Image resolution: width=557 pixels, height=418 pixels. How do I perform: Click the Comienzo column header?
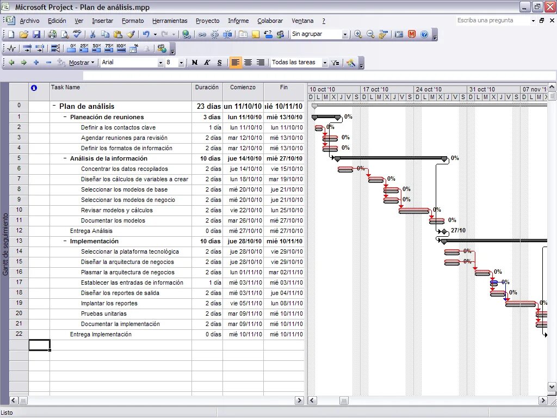[x=243, y=91]
